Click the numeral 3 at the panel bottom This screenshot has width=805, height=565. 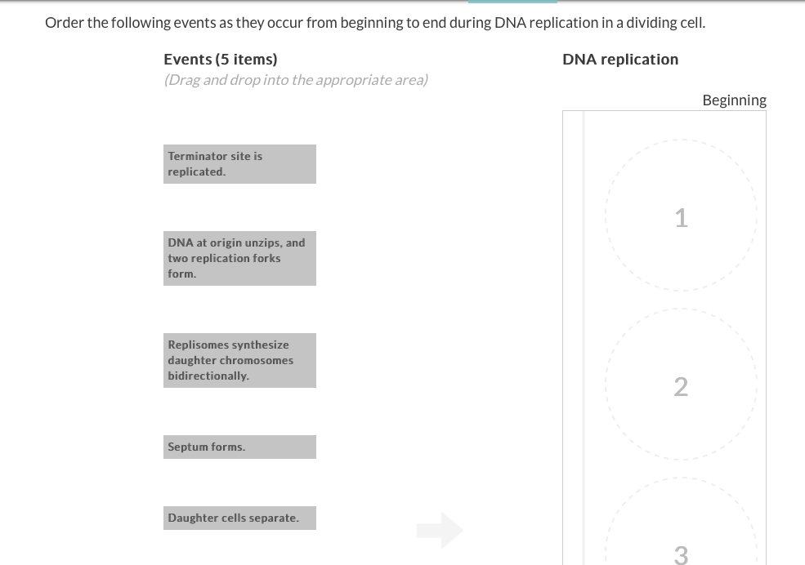[681, 555]
